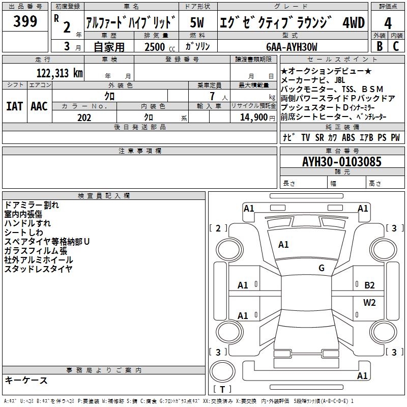Select the IAT shift type cell
Image resolution: width=407 pixels, height=407 pixels.
14,106
